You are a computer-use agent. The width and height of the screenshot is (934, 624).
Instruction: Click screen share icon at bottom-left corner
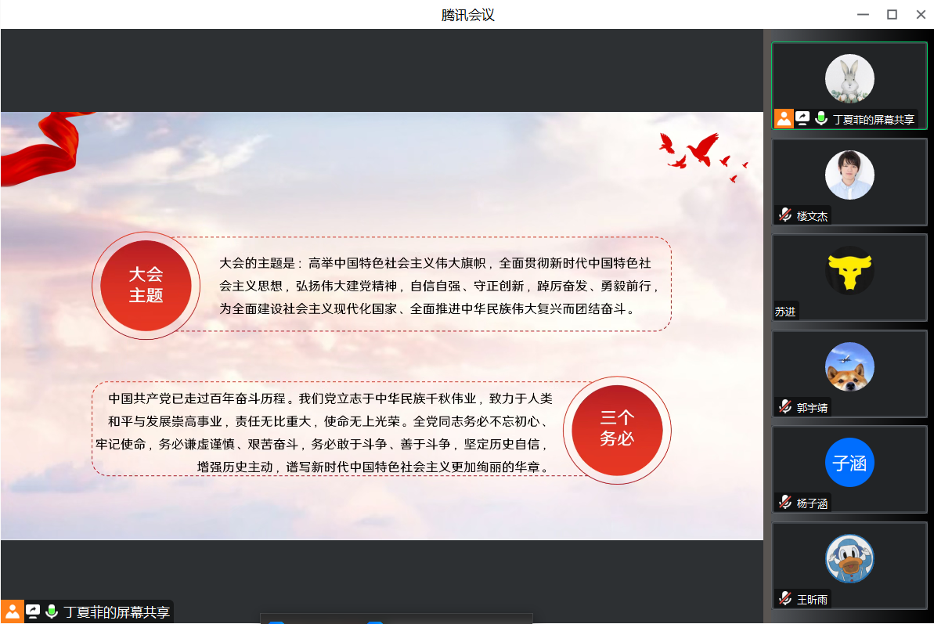tap(33, 611)
